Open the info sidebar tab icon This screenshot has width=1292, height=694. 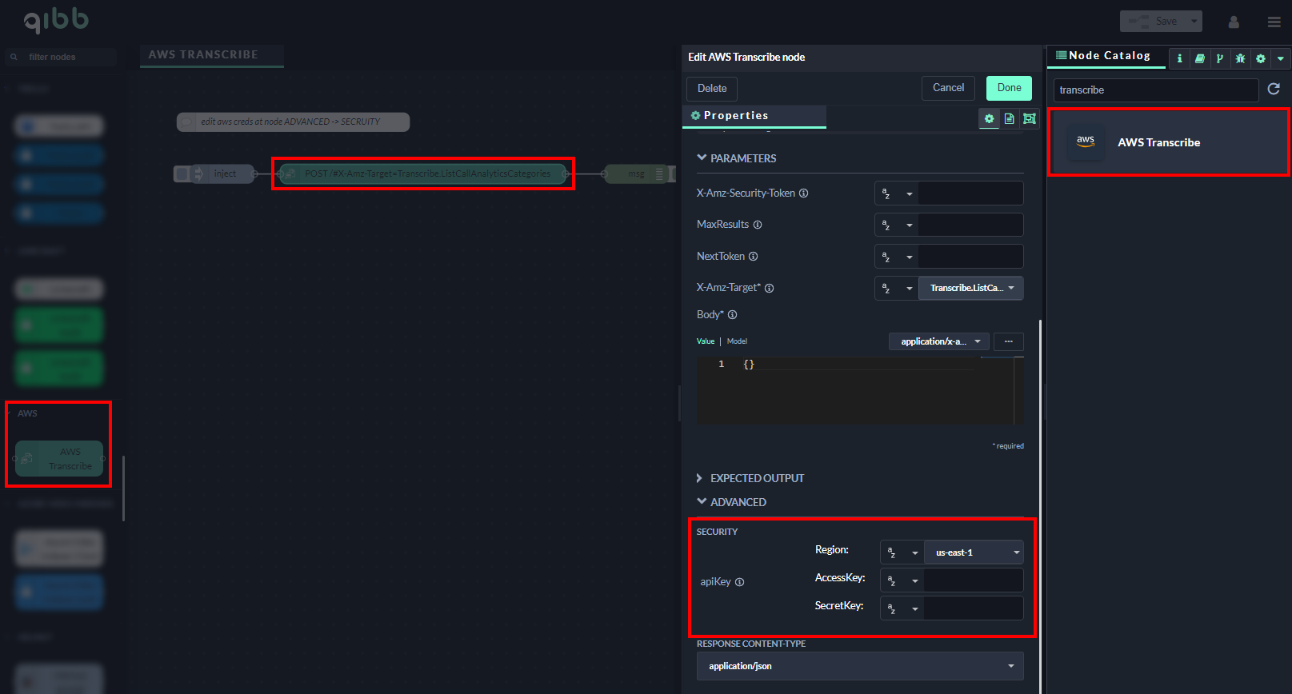[x=1179, y=58]
